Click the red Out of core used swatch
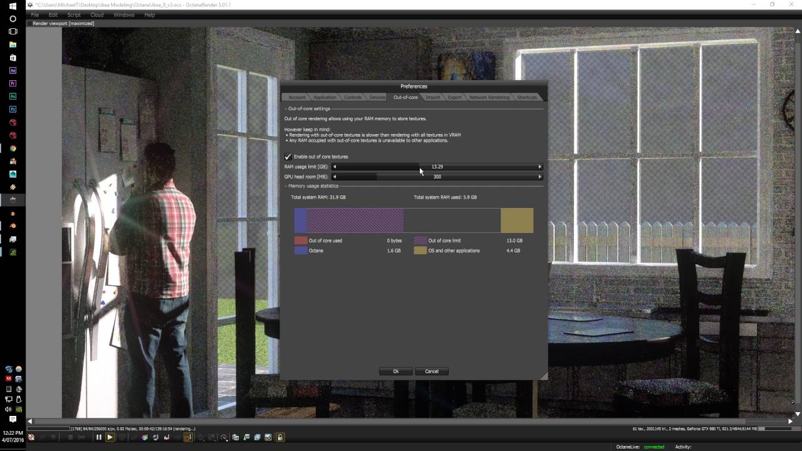 [x=301, y=241]
